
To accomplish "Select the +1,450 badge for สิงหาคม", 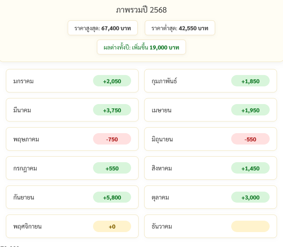I will [250, 168].
